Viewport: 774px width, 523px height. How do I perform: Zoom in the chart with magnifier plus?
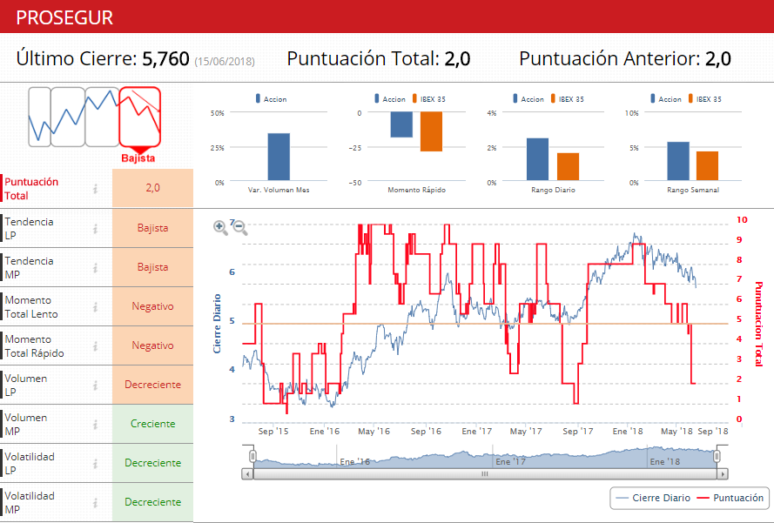click(x=220, y=227)
